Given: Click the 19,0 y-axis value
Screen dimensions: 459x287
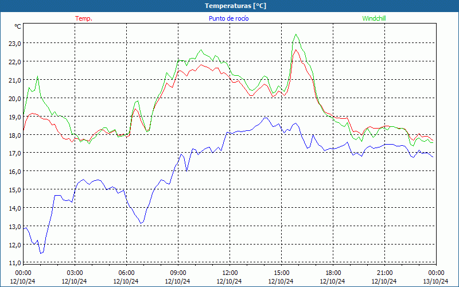Looking at the screenshot, I should pos(15,117).
